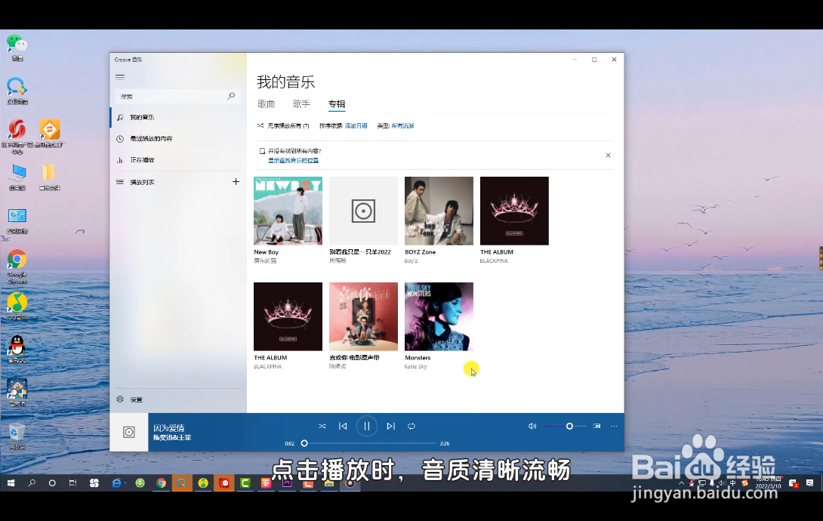Click artist name Katie Sky

(415, 367)
